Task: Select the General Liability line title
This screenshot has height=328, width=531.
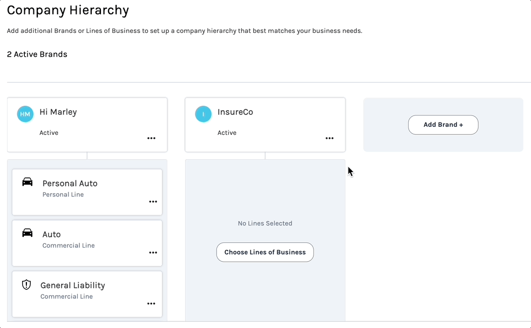Action: click(x=73, y=285)
